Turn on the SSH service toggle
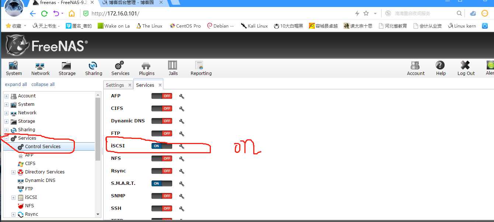This screenshot has width=494, height=222. [x=162, y=208]
